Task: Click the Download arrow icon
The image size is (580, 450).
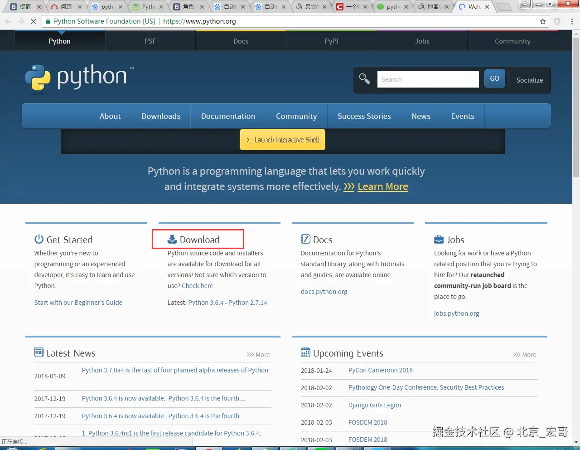Action: 172,239
